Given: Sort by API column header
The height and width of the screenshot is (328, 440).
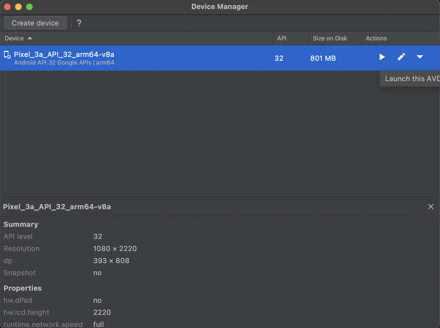Looking at the screenshot, I should [x=291, y=38].
